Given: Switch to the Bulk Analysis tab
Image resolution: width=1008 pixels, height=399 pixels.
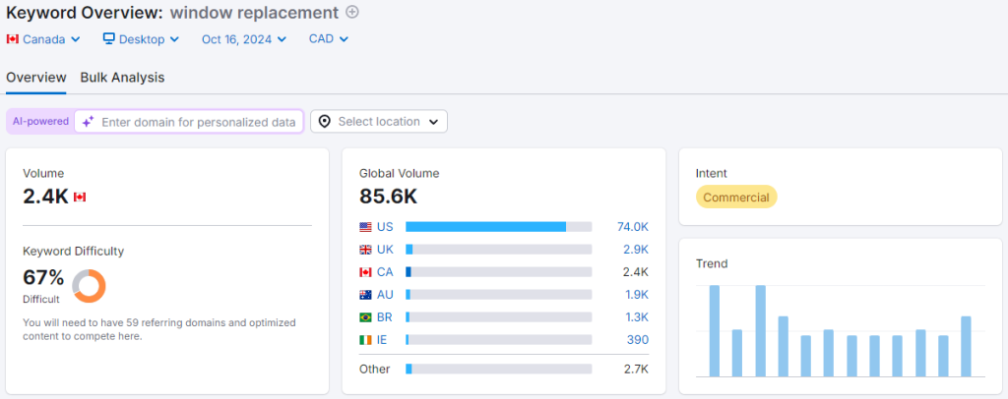Looking at the screenshot, I should 122,77.
